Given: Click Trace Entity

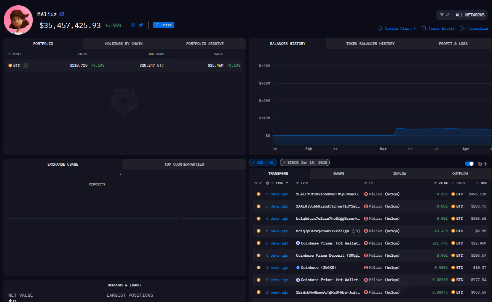Looking at the screenshot, I should (438, 29).
